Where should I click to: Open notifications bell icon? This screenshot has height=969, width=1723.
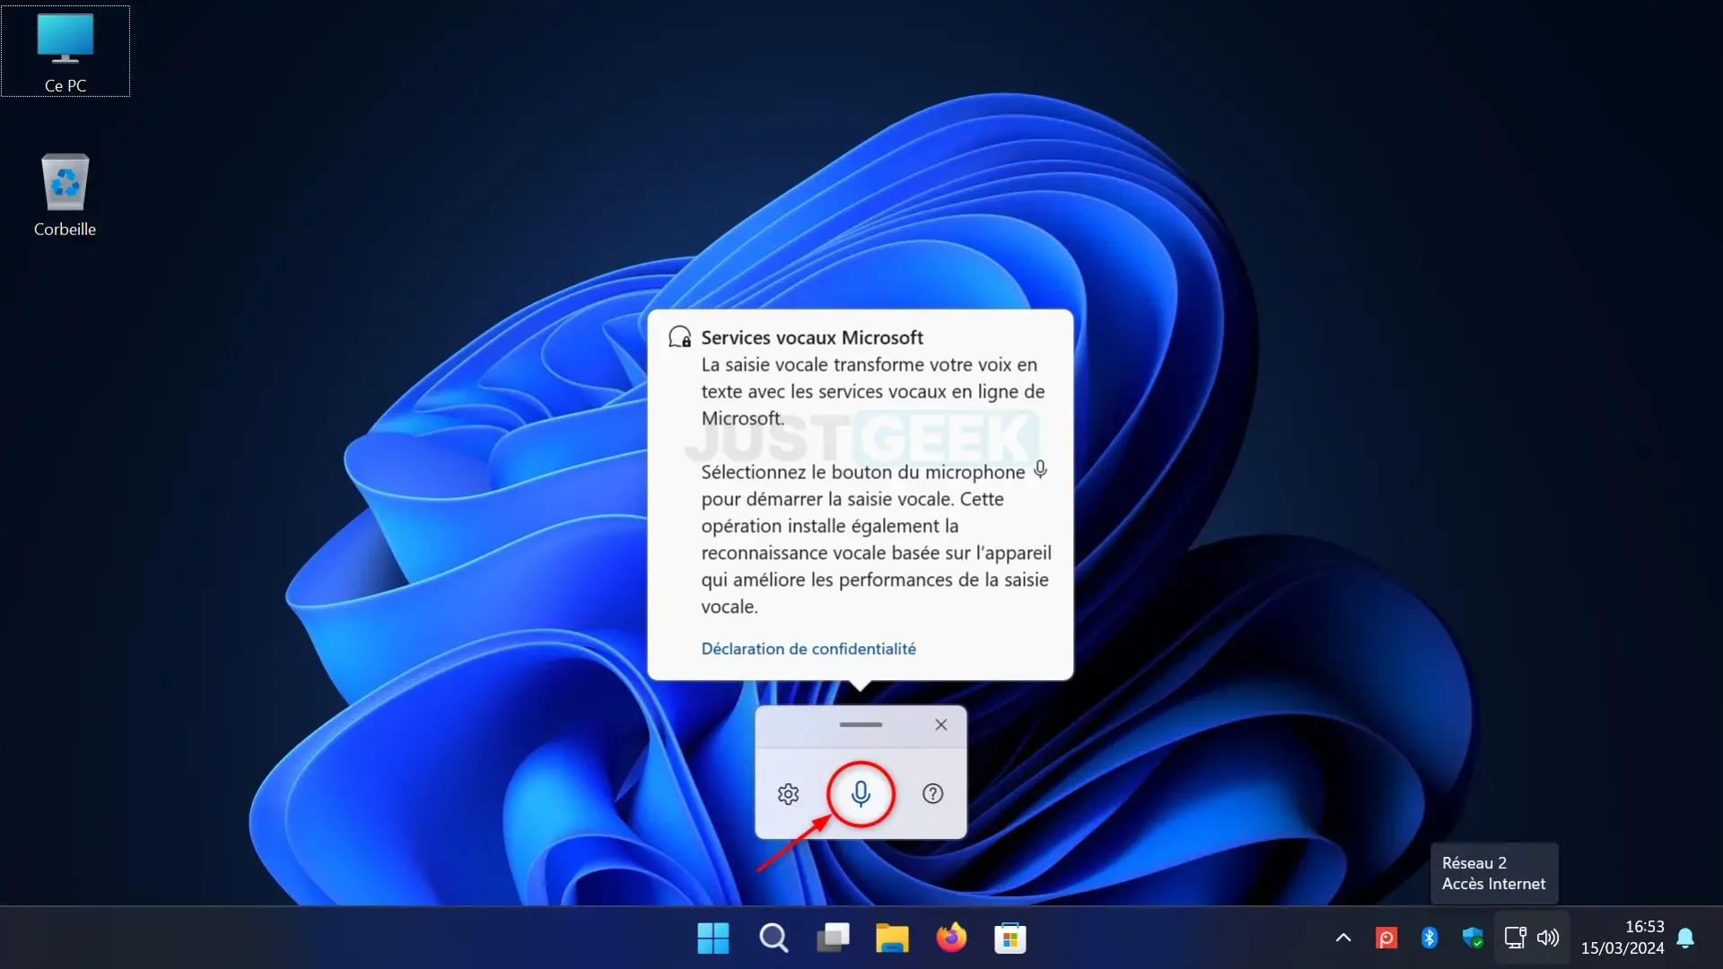[x=1685, y=938]
